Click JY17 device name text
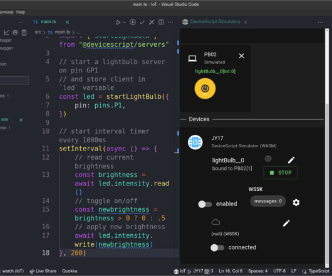 point(217,139)
